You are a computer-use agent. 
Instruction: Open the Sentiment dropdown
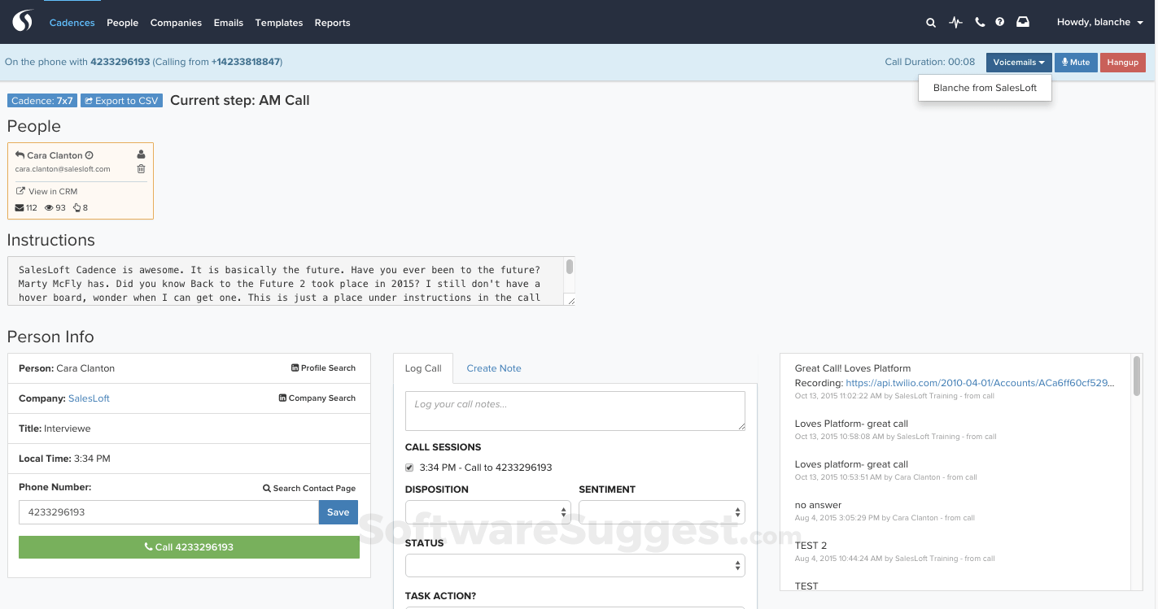[x=662, y=512]
